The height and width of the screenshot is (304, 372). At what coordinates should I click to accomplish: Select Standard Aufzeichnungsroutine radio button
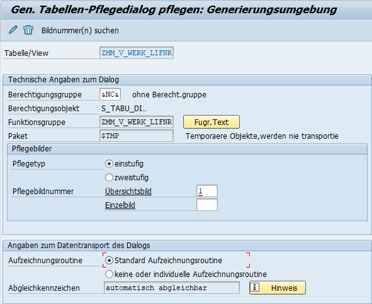click(109, 261)
